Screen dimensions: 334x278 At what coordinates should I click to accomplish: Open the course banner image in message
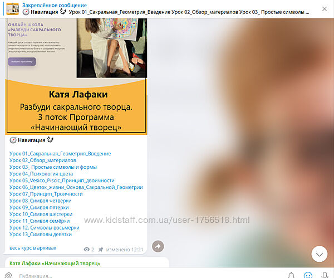click(76, 77)
